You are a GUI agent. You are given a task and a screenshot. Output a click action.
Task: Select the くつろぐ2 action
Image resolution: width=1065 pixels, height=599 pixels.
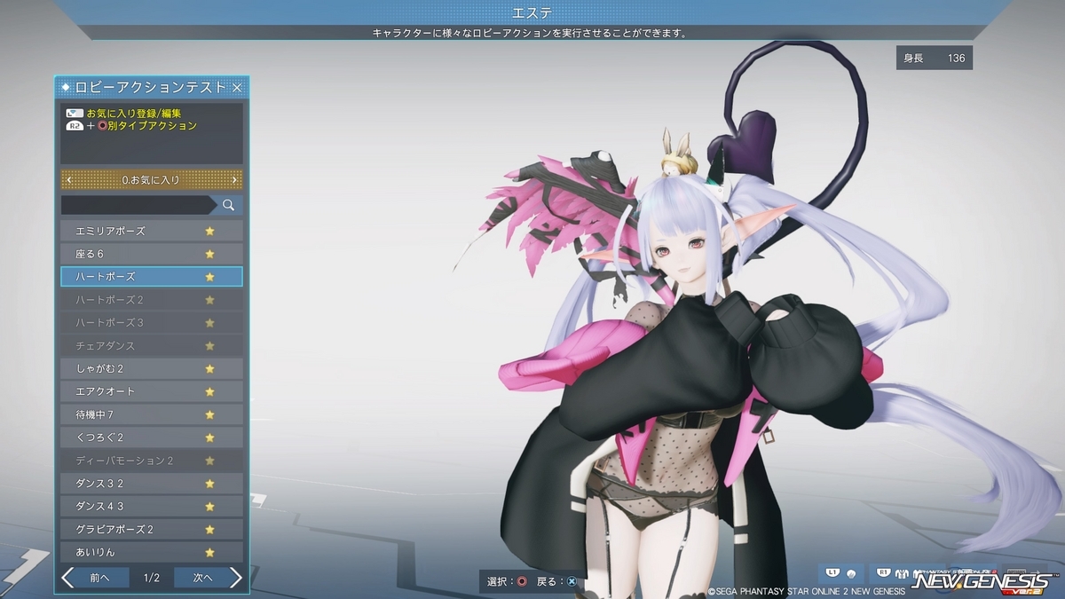tap(152, 437)
